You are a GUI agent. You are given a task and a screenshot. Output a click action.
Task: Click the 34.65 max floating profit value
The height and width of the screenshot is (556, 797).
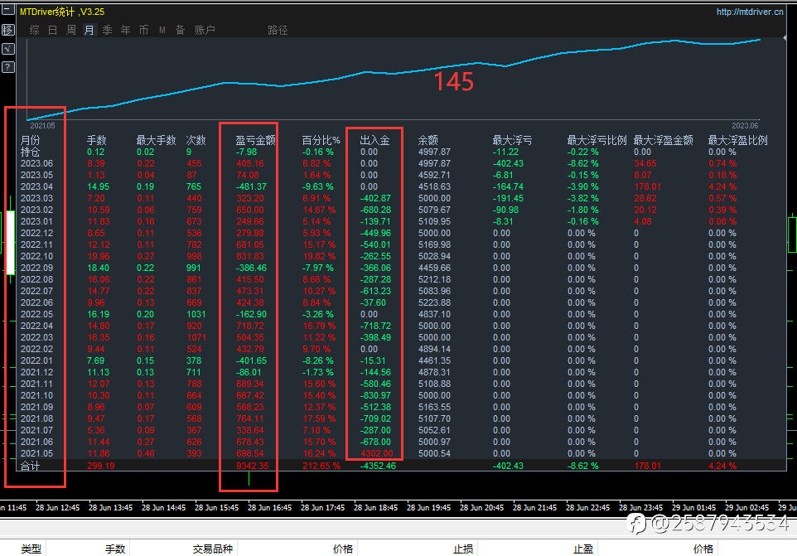coord(645,163)
